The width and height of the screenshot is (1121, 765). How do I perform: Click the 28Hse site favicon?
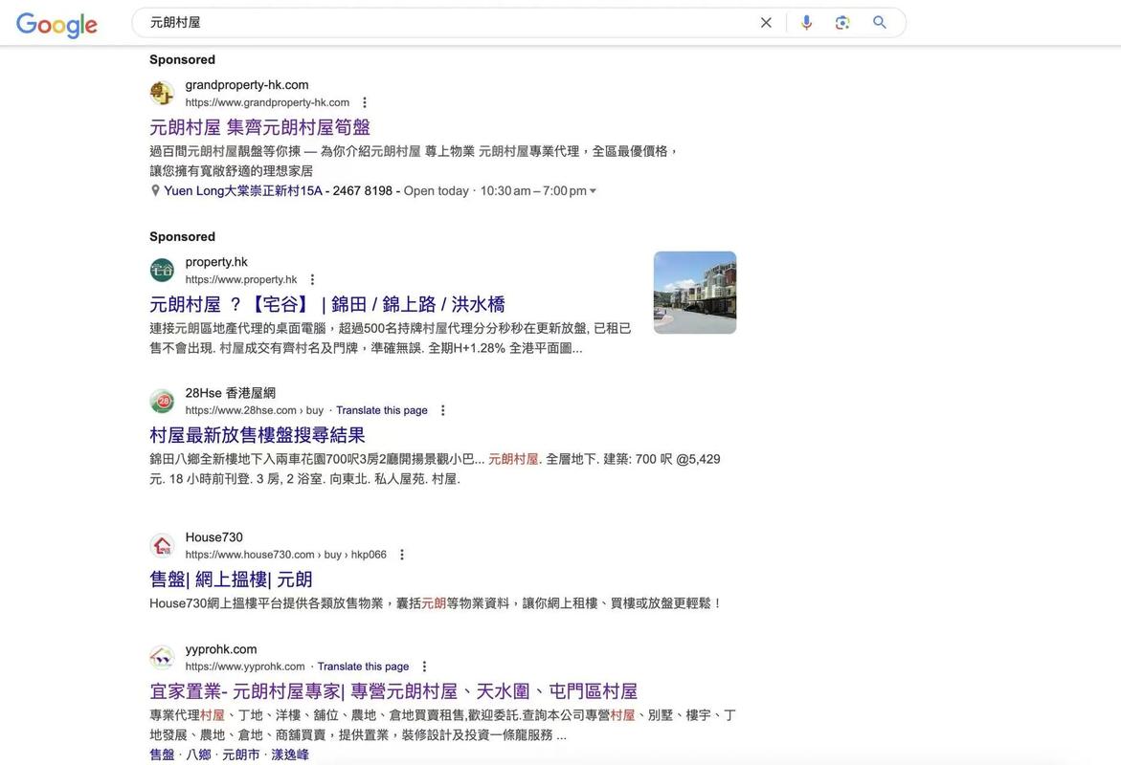(x=163, y=401)
